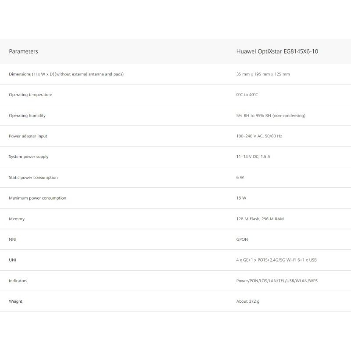Screen dimensions: 351x351
Task: Click the 0°C to 40°C value
Action: pos(247,95)
